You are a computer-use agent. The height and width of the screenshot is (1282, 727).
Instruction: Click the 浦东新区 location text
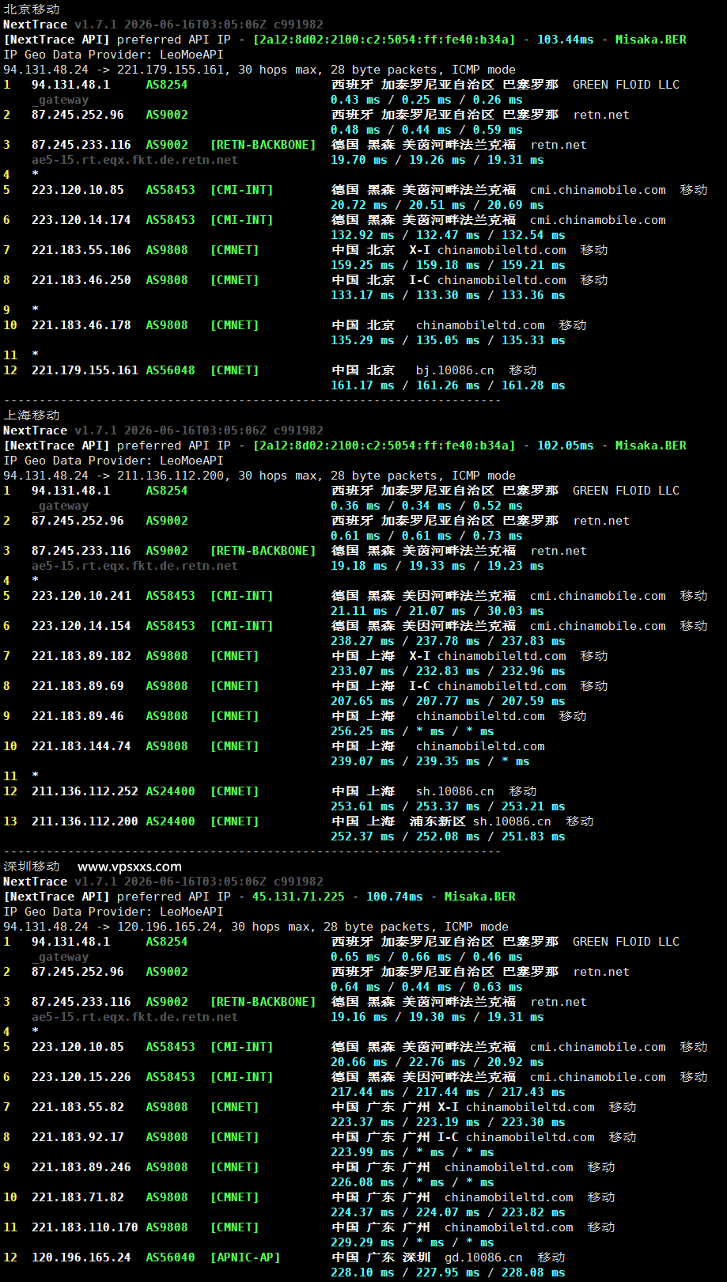coord(437,821)
